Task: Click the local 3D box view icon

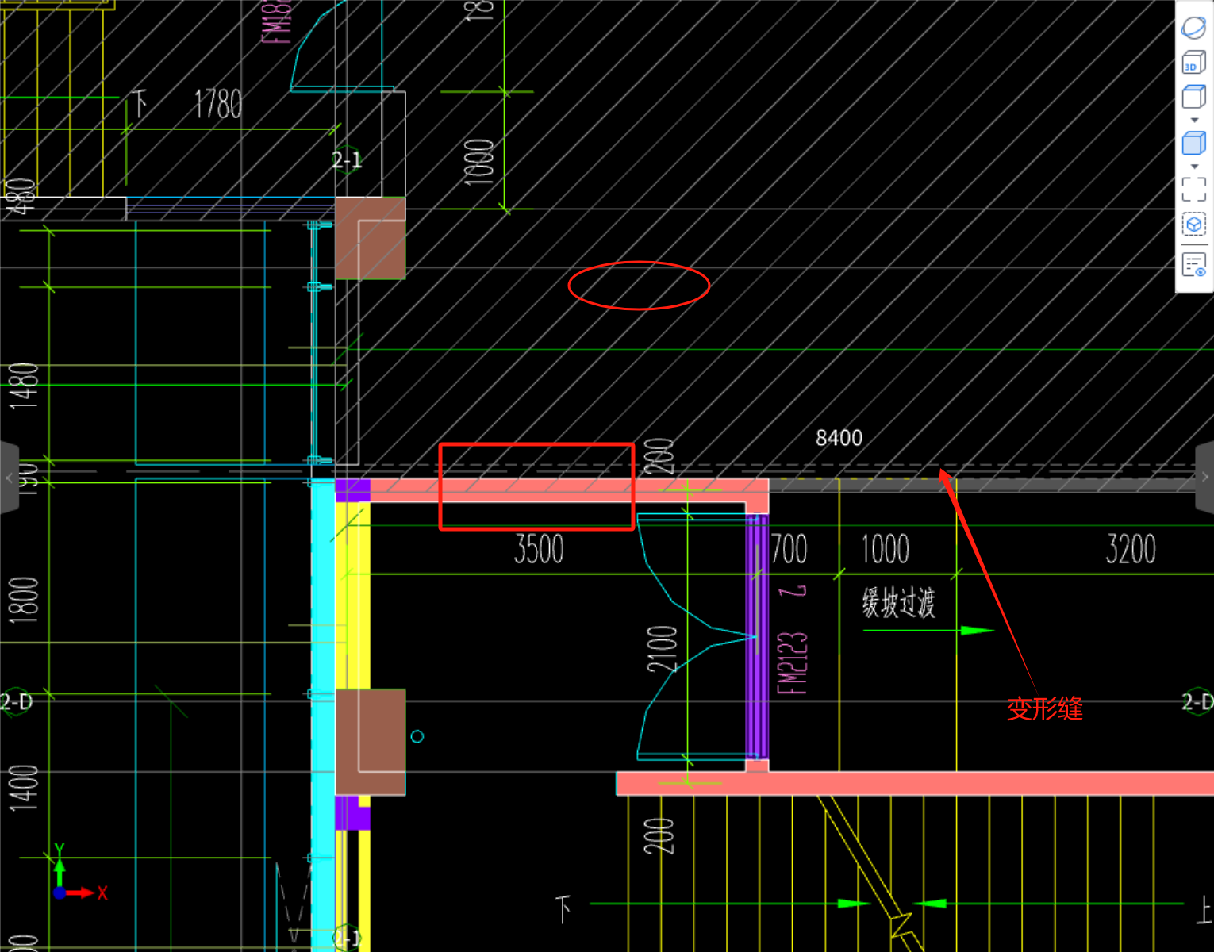Action: click(1193, 225)
